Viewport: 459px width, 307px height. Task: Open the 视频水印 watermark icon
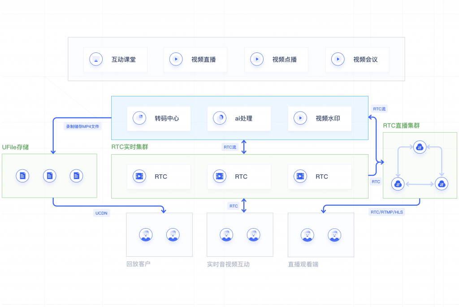300,118
